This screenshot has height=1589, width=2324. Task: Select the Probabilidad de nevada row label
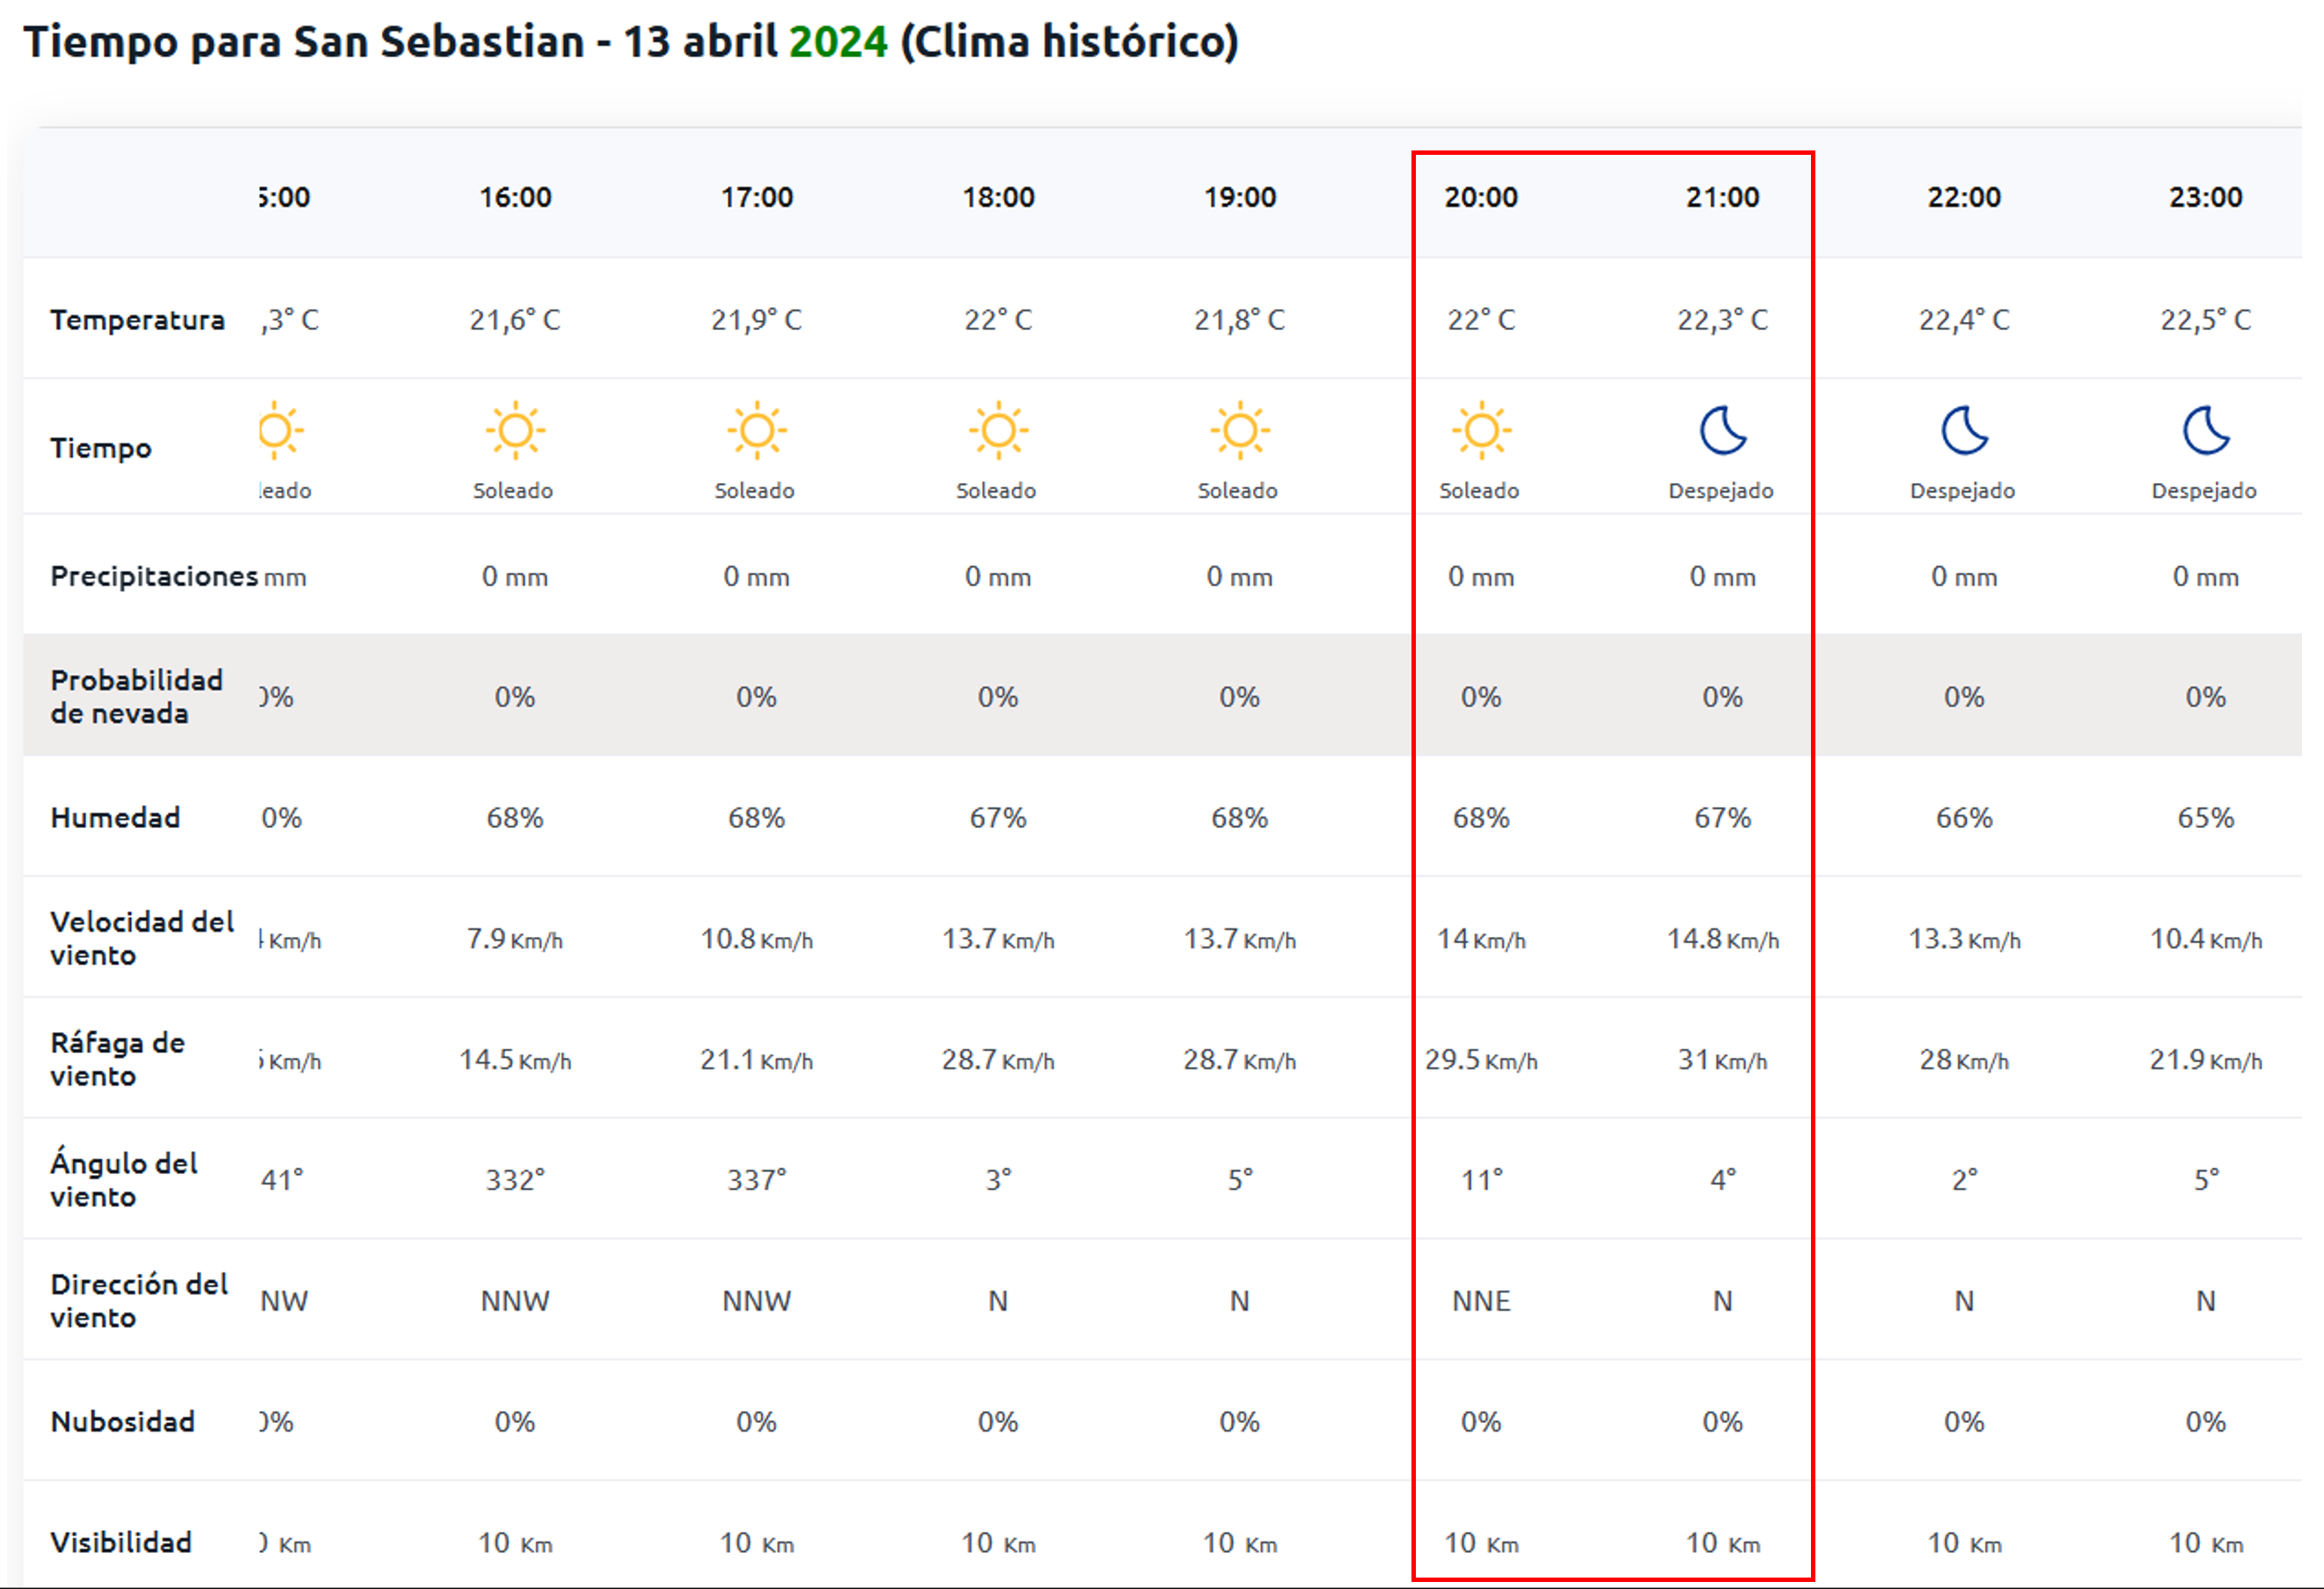pos(136,696)
